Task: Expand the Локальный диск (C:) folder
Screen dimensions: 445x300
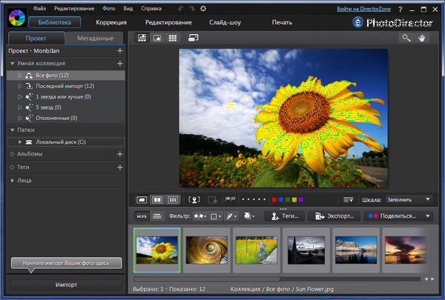Action: [x=20, y=141]
